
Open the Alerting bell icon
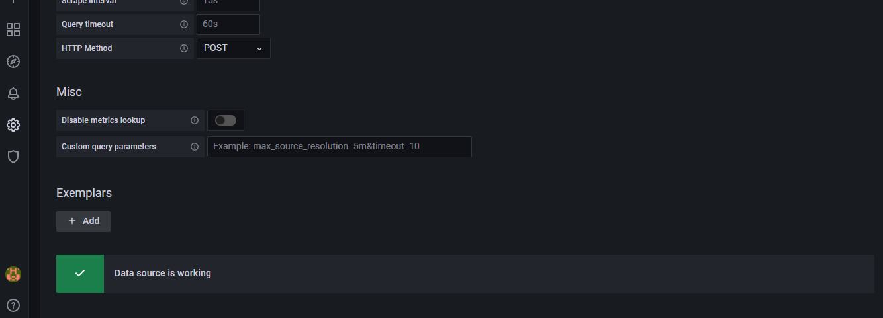13,93
